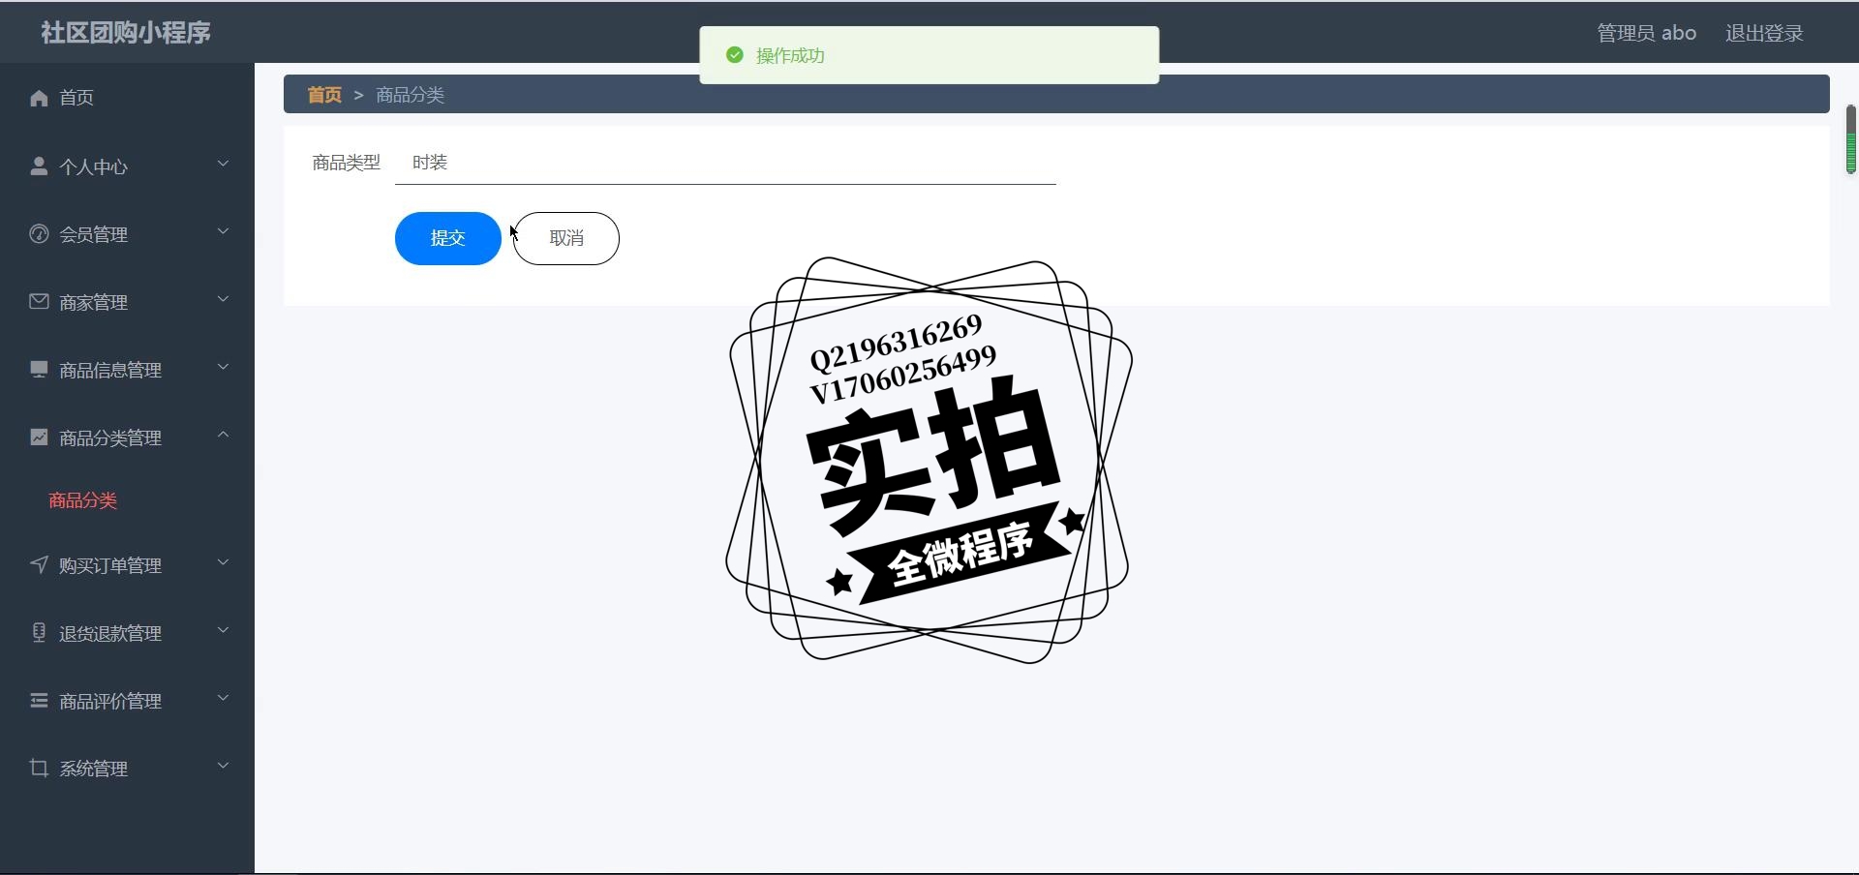Click the envelope icon beside 商家管理
Screen dimensions: 1859x875
(39, 301)
